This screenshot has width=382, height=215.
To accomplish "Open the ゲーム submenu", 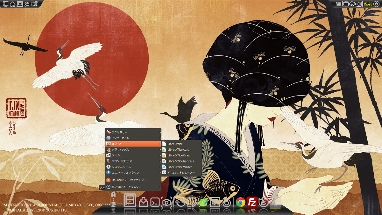I will pos(133,155).
